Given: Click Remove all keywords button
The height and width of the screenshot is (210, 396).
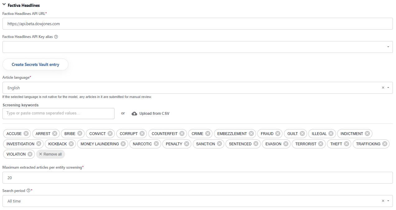Looking at the screenshot, I should [x=50, y=154].
